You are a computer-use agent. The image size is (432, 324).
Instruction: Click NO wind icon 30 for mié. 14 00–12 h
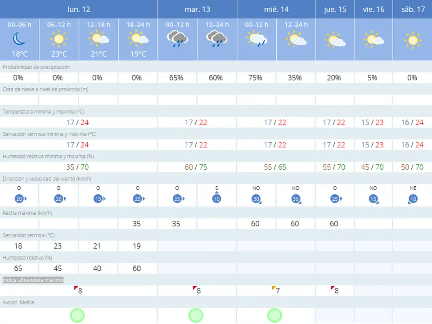tap(256, 199)
